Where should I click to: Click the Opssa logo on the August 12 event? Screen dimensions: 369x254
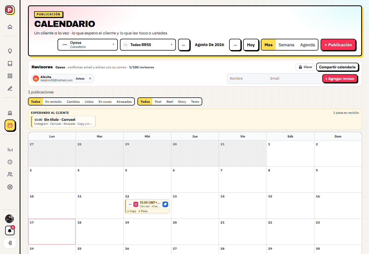click(130, 204)
